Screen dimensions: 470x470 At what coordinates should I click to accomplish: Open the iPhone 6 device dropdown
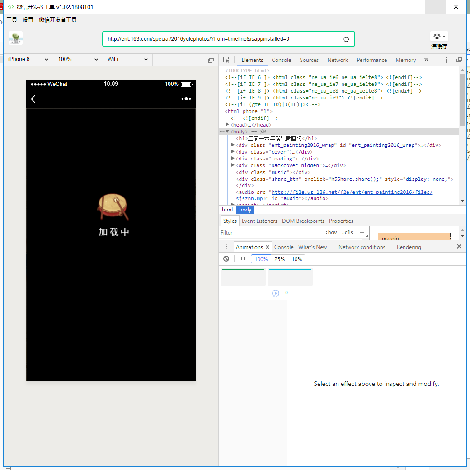pos(28,59)
